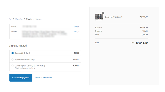Viewport: 165px width, 92px height.
Task: Navigate to Information breadcrumb step
Action: [19, 19]
